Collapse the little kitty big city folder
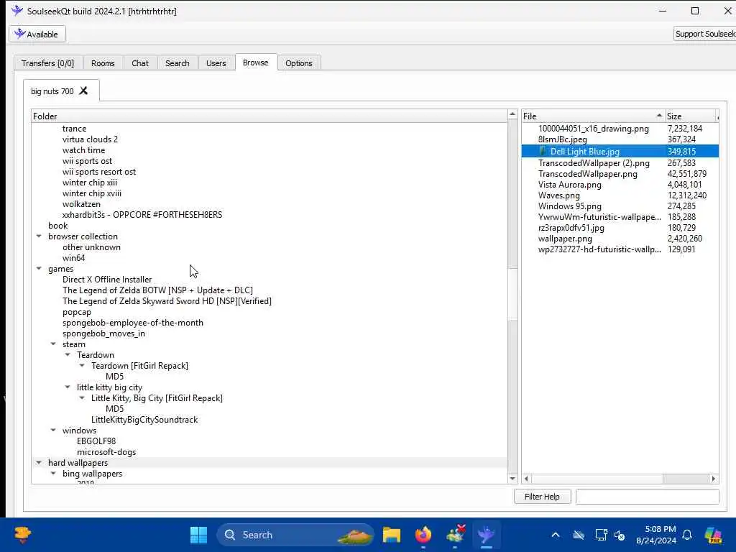 [68, 387]
